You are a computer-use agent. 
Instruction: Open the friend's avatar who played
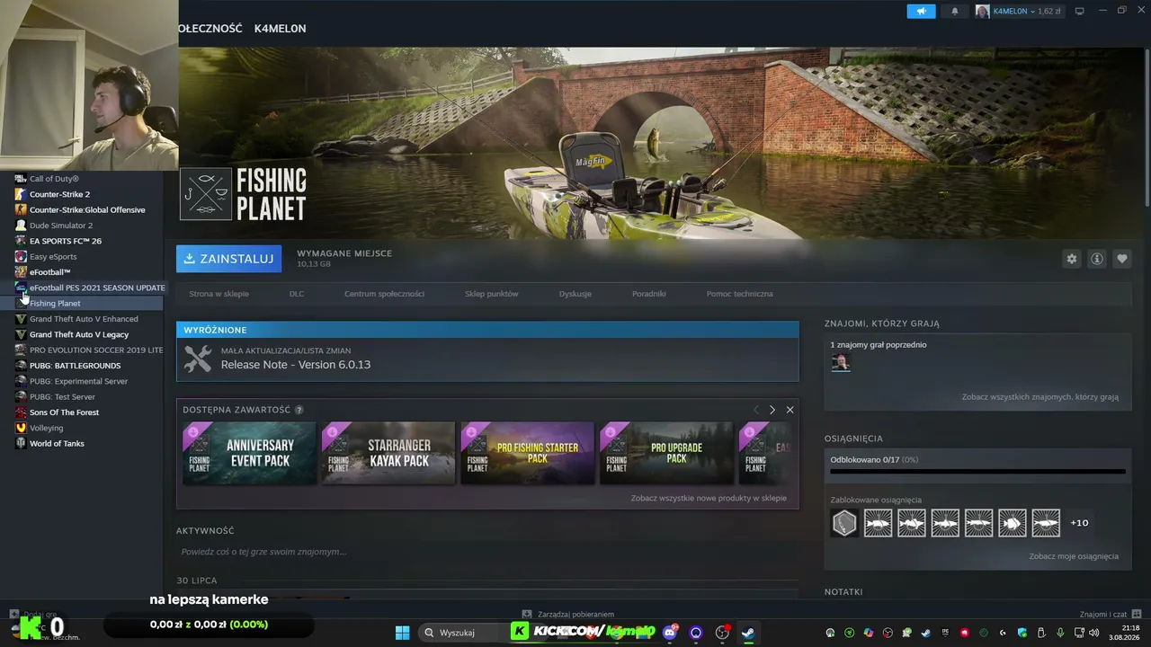click(840, 362)
